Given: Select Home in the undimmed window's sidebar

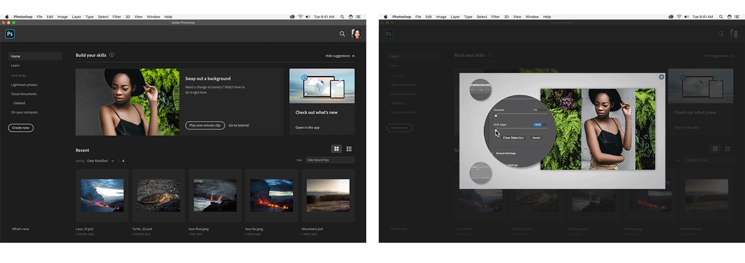Looking at the screenshot, I should 35,56.
